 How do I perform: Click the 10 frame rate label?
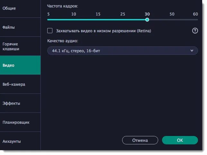click(x=74, y=14)
